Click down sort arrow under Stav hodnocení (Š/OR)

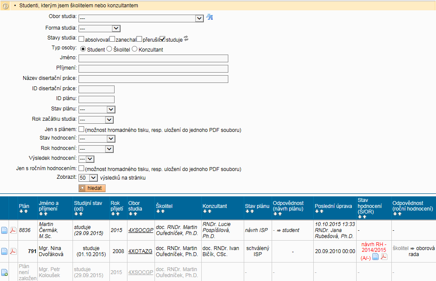tap(360, 217)
